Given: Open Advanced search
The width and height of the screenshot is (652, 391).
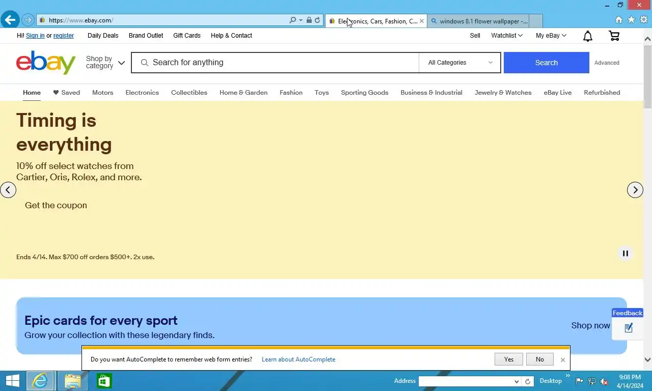Looking at the screenshot, I should point(607,63).
